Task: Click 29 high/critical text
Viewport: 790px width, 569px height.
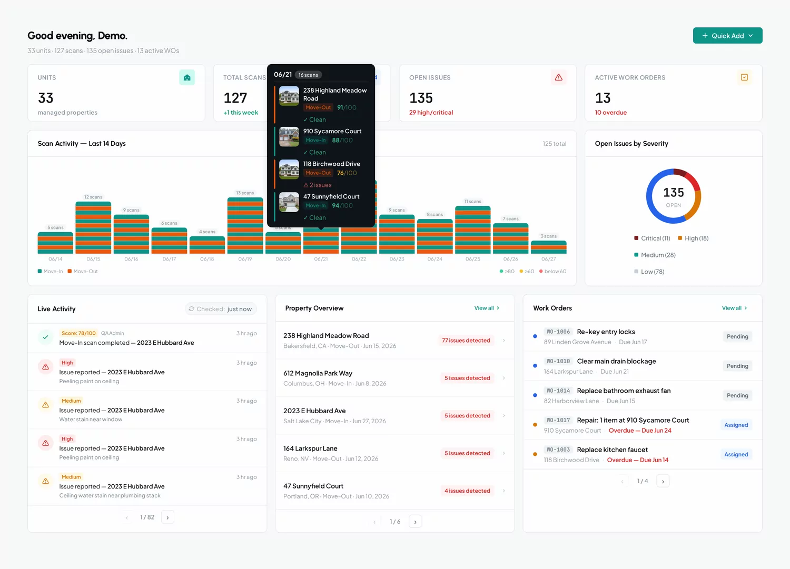Action: click(x=431, y=113)
